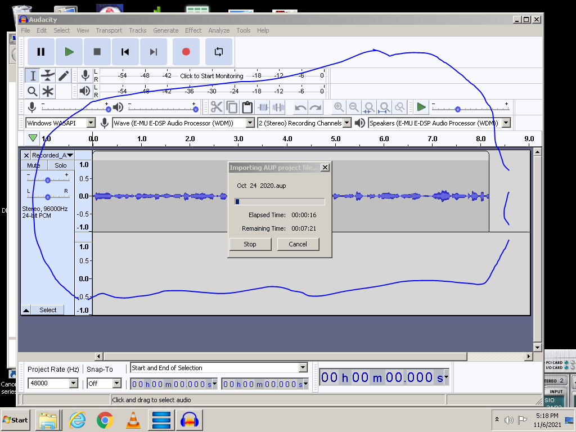The width and height of the screenshot is (576, 432).
Task: Click the Zoom Toggle icon
Action: (400, 107)
